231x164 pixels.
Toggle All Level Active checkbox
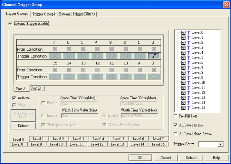(x=175, y=125)
